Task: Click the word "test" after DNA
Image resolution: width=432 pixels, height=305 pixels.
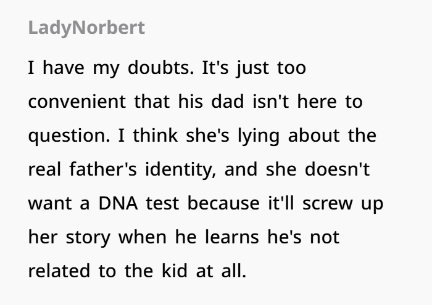Action: (162, 203)
